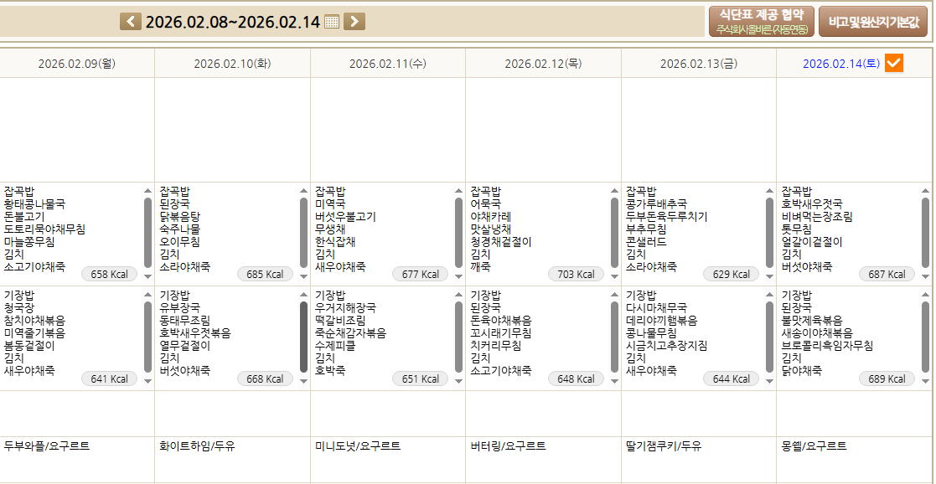Click the 658 Kcal badge on Monday lunch
This screenshot has height=484, width=936.
tap(110, 275)
